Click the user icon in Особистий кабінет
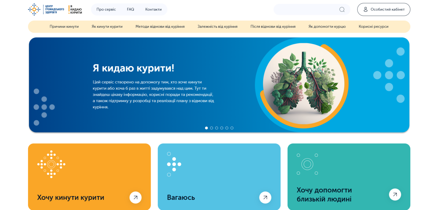Screen dimensions: 440x210 [365, 9]
